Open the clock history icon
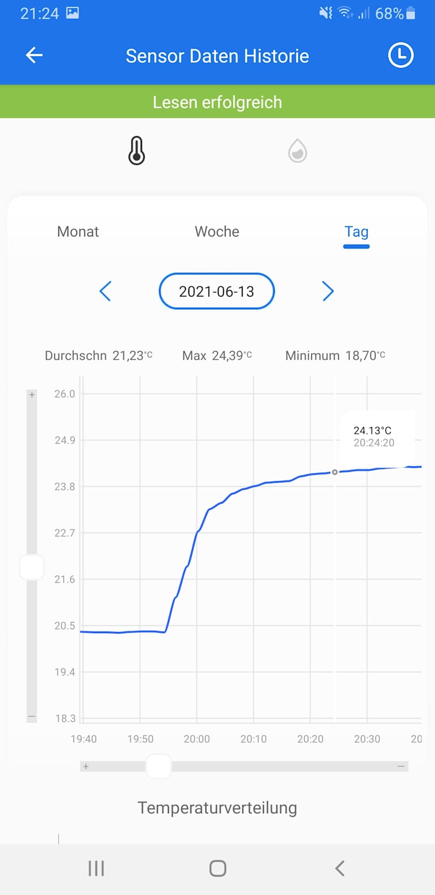 (400, 55)
